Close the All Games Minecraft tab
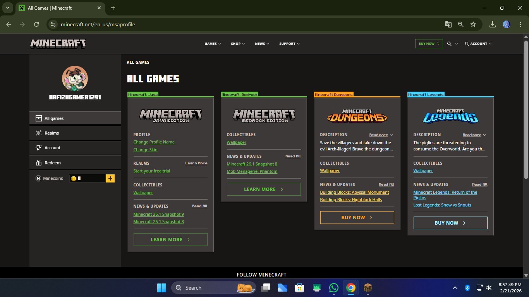This screenshot has width=529, height=297. click(x=99, y=8)
